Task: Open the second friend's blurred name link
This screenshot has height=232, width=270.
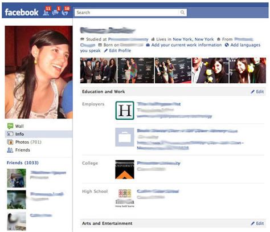Action: click(47, 194)
